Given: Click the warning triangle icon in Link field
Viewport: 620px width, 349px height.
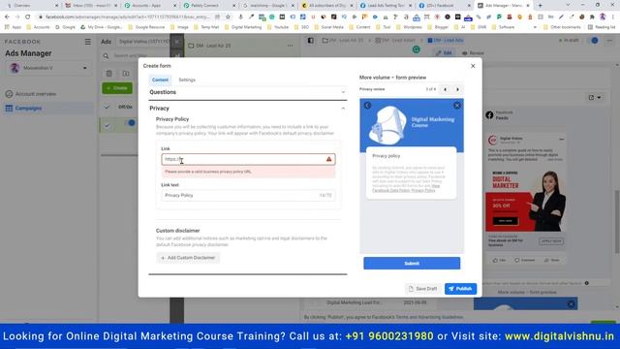Looking at the screenshot, I should point(328,159).
